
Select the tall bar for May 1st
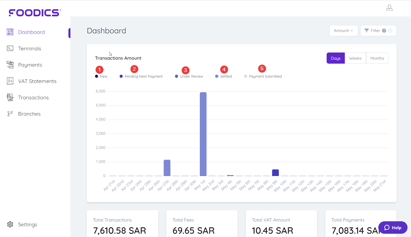pyautogui.click(x=203, y=134)
